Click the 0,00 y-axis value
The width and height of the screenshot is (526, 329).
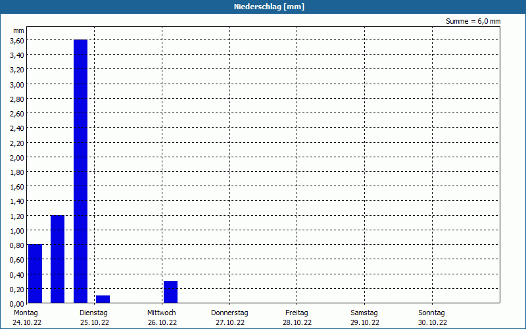pos(17,304)
